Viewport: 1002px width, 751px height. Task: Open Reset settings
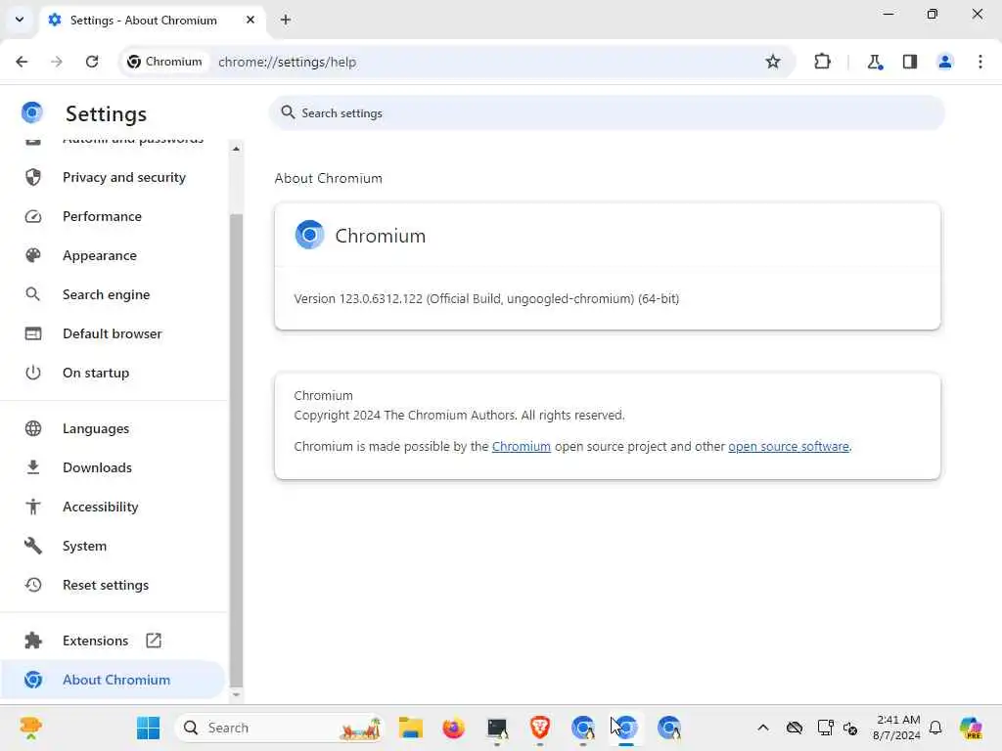(x=114, y=585)
